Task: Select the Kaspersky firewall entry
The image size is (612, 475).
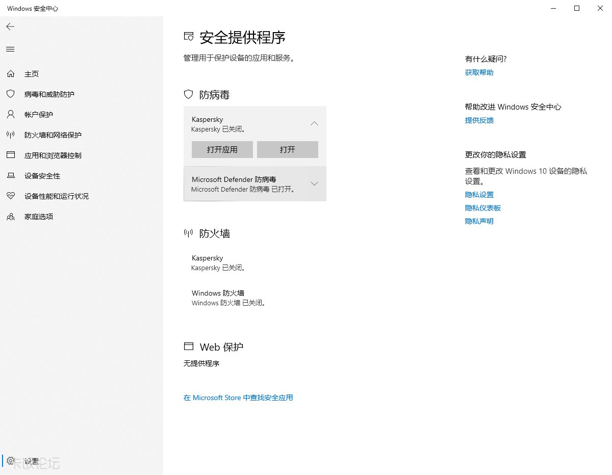Action: [x=255, y=262]
